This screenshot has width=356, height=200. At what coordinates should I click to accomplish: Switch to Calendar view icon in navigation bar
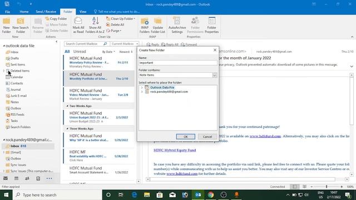[16, 178]
